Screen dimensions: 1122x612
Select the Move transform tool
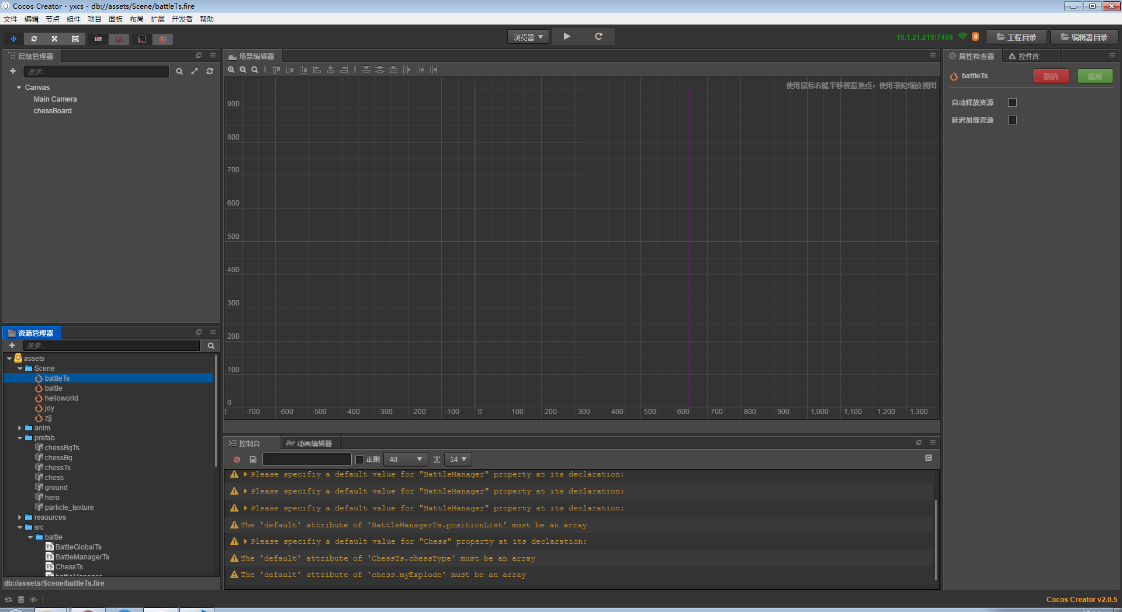[13, 39]
